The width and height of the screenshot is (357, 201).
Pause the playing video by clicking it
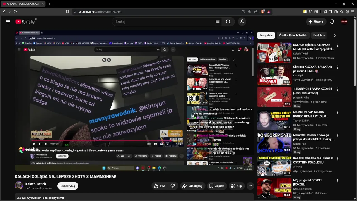[x=134, y=100]
